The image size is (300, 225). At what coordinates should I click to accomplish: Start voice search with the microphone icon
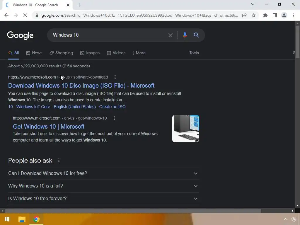(x=185, y=35)
